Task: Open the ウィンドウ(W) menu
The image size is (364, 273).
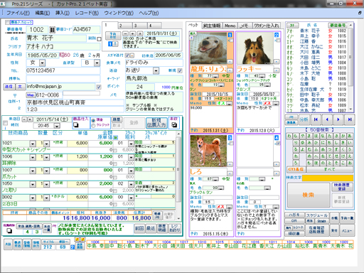Action: (x=119, y=13)
